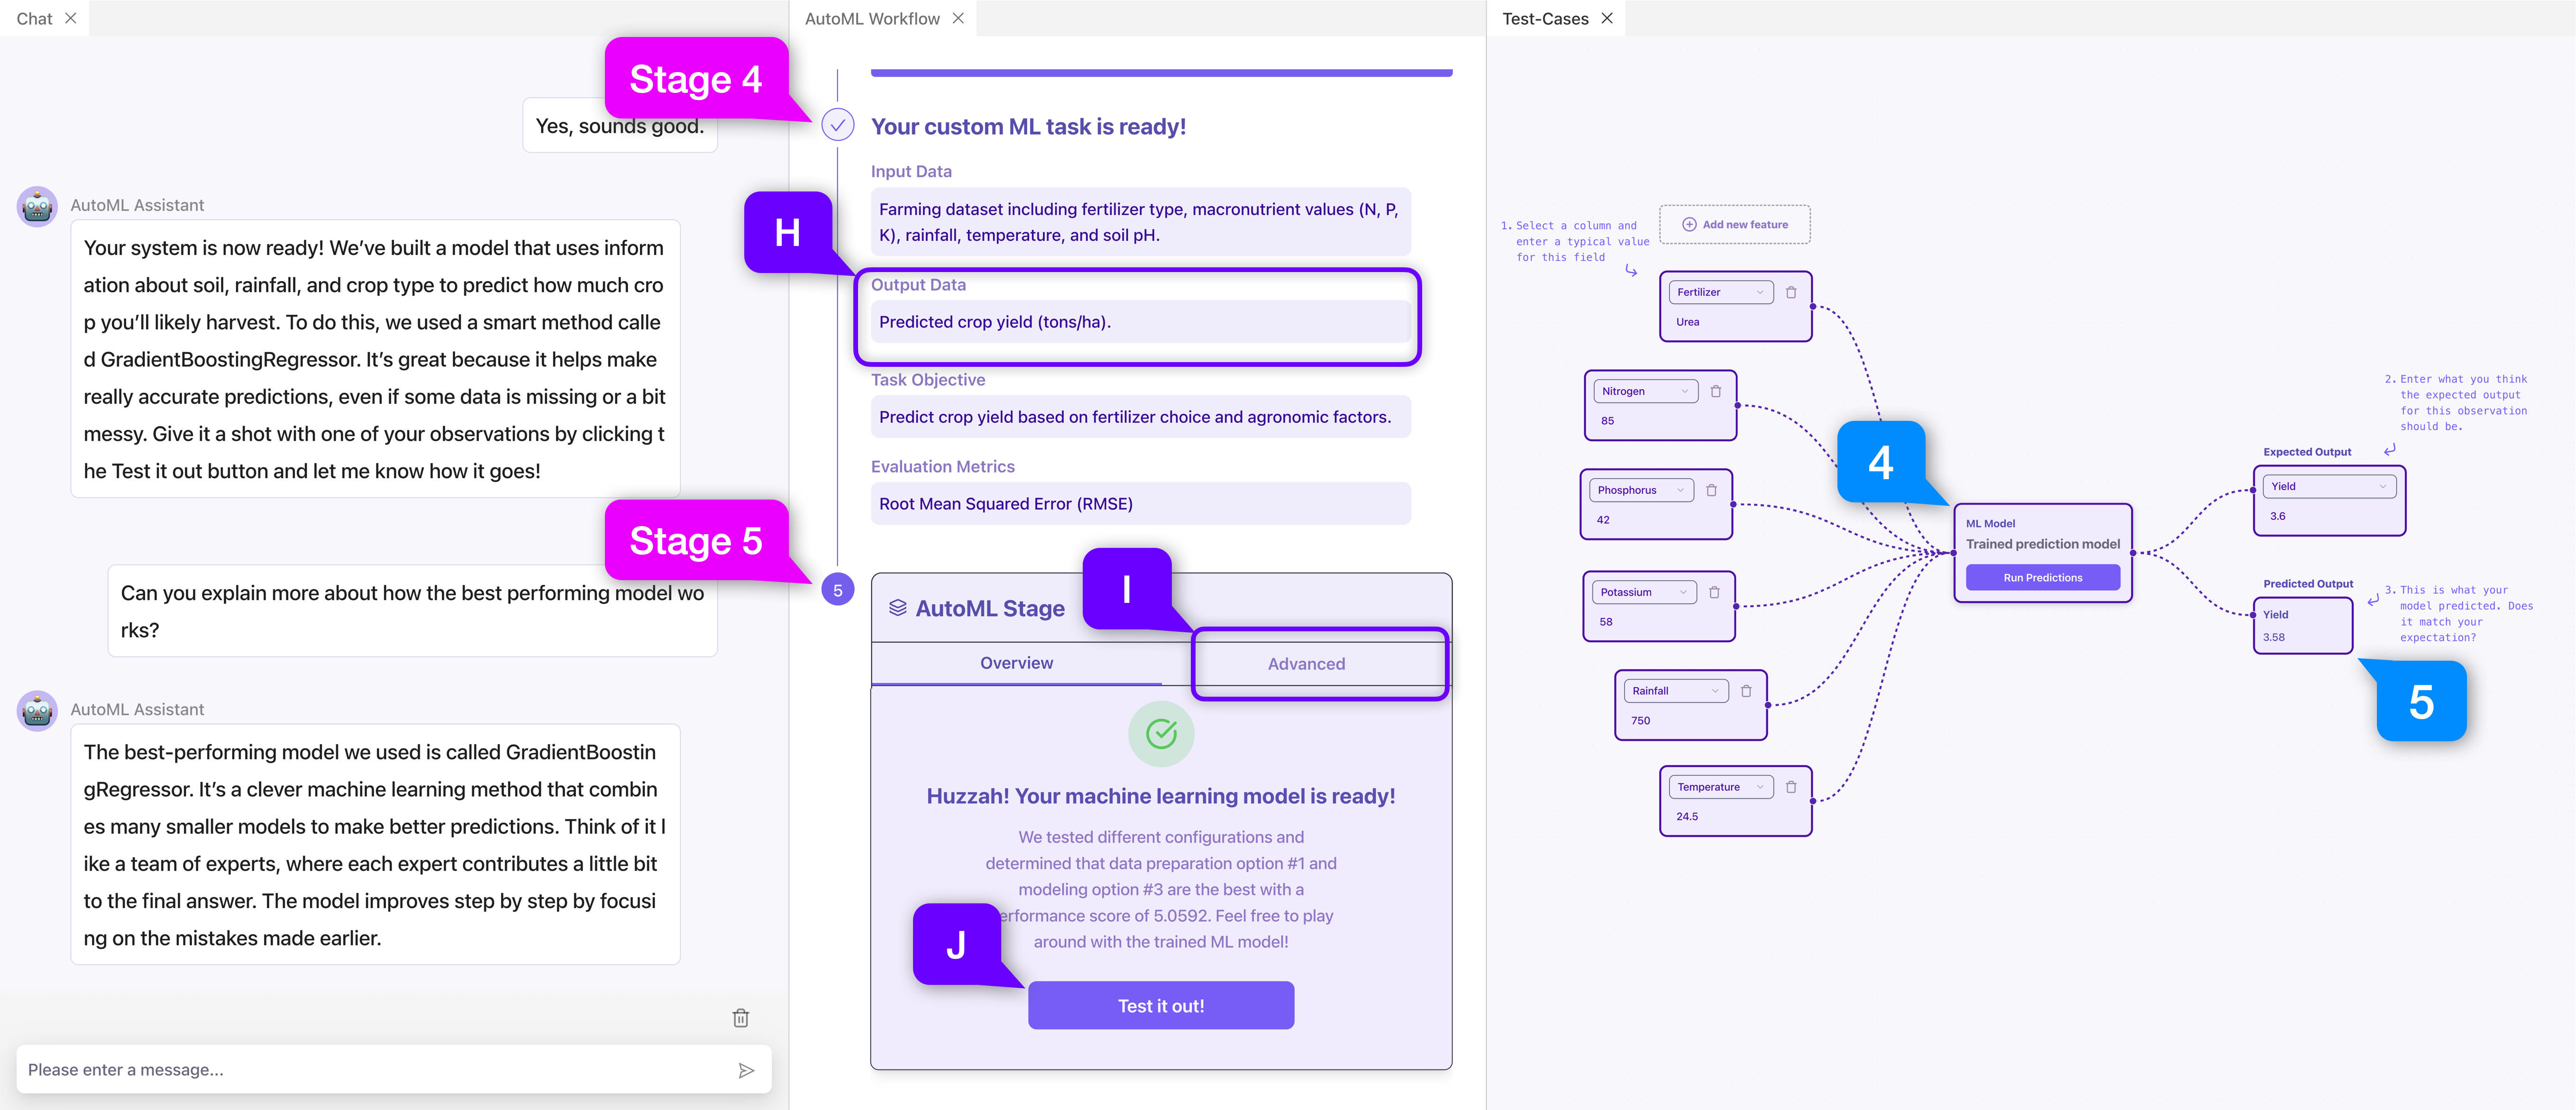This screenshot has width=2576, height=1110.
Task: Click the stage 5 step indicator
Action: (838, 590)
